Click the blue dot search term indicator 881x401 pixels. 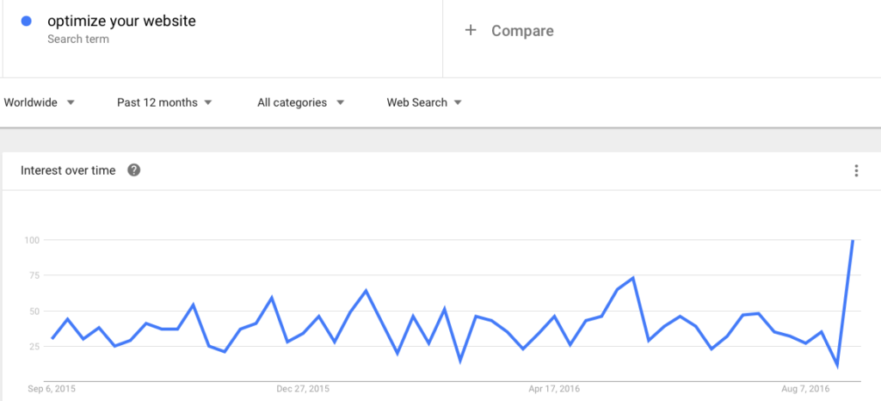click(x=26, y=22)
